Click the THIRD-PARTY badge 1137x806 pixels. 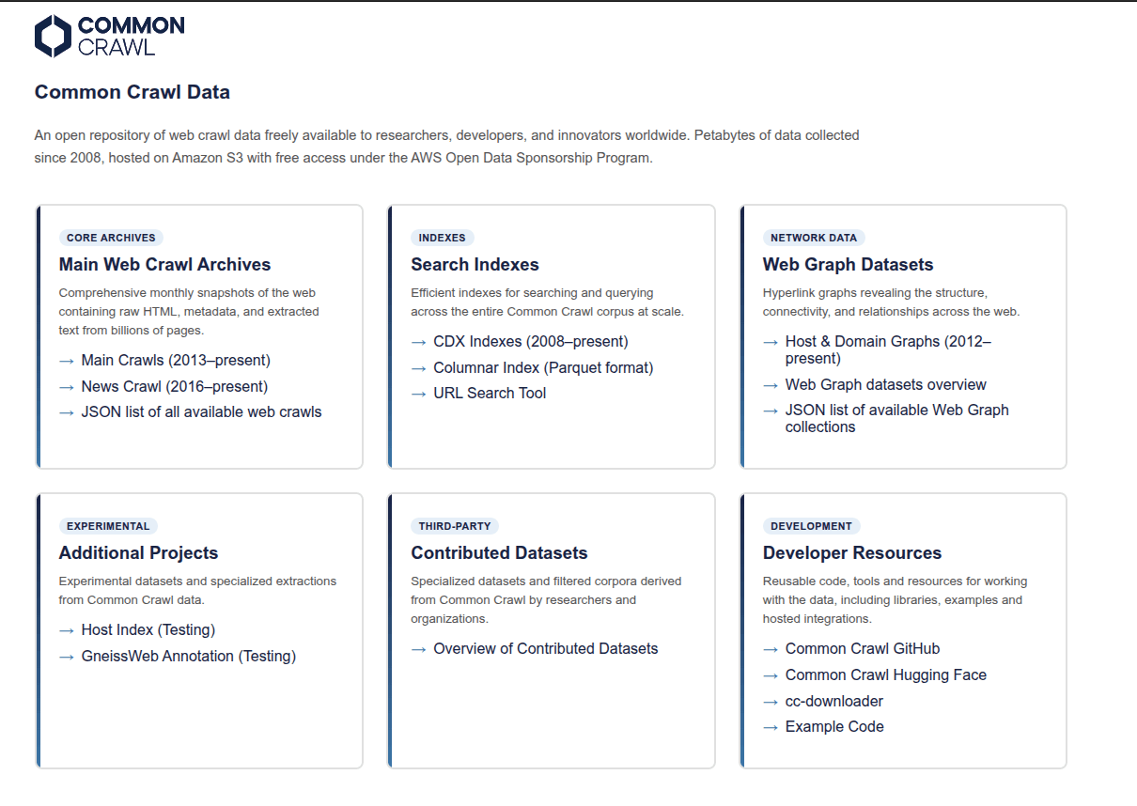tap(455, 526)
